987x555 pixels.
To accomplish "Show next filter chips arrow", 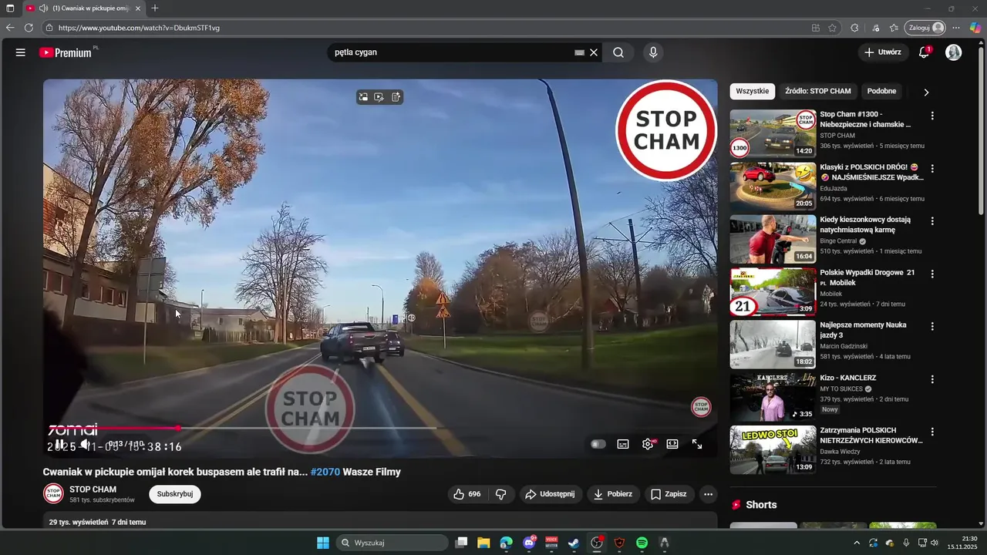I will click(926, 92).
